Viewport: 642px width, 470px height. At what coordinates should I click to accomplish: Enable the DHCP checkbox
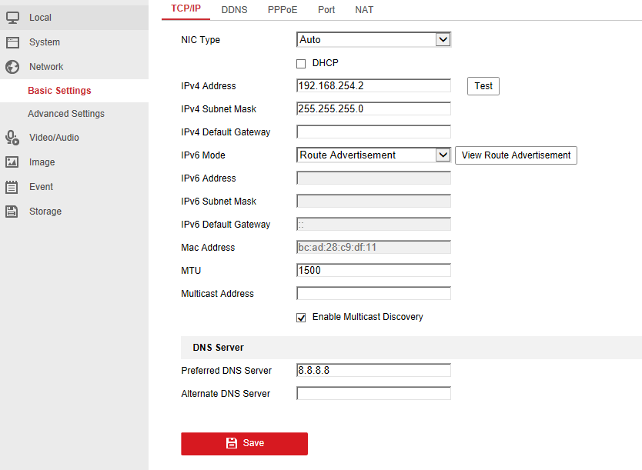click(x=301, y=63)
